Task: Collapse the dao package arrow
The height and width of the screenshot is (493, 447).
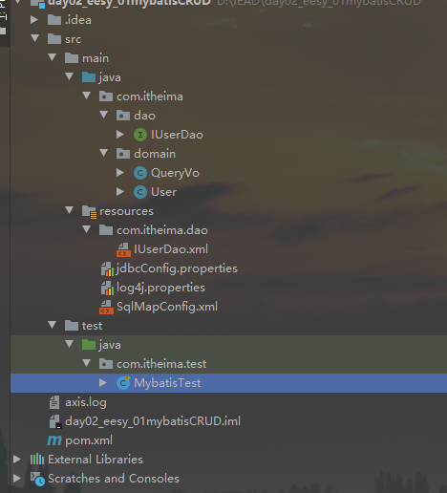Action: 104,115
